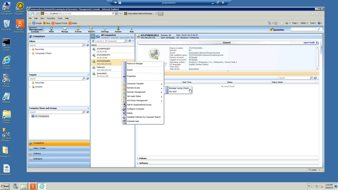The height and width of the screenshot is (190, 338).
Task: Open the Session toolbar icon
Action: [x=118, y=30]
